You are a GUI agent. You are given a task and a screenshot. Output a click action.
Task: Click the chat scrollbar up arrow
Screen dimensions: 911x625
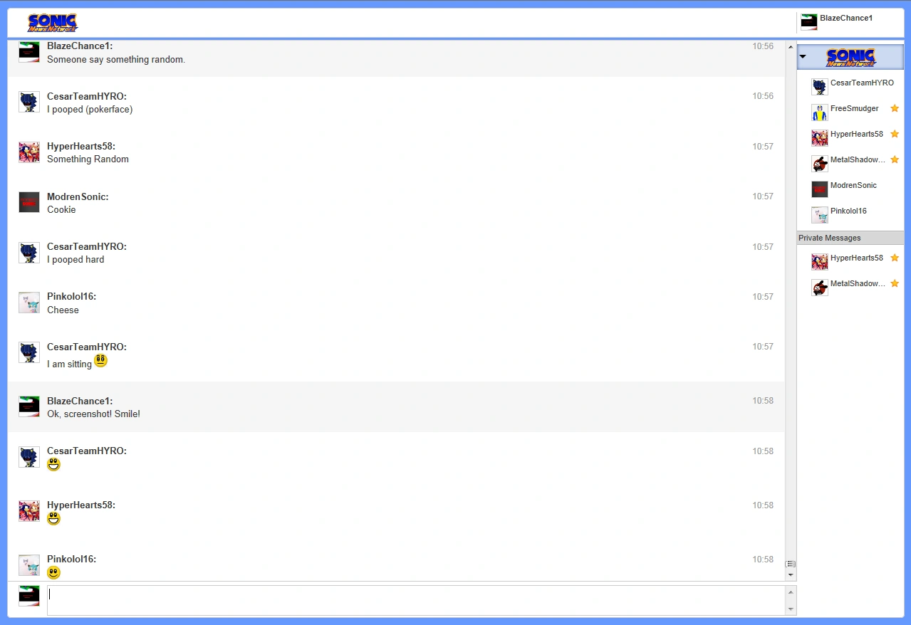point(790,47)
